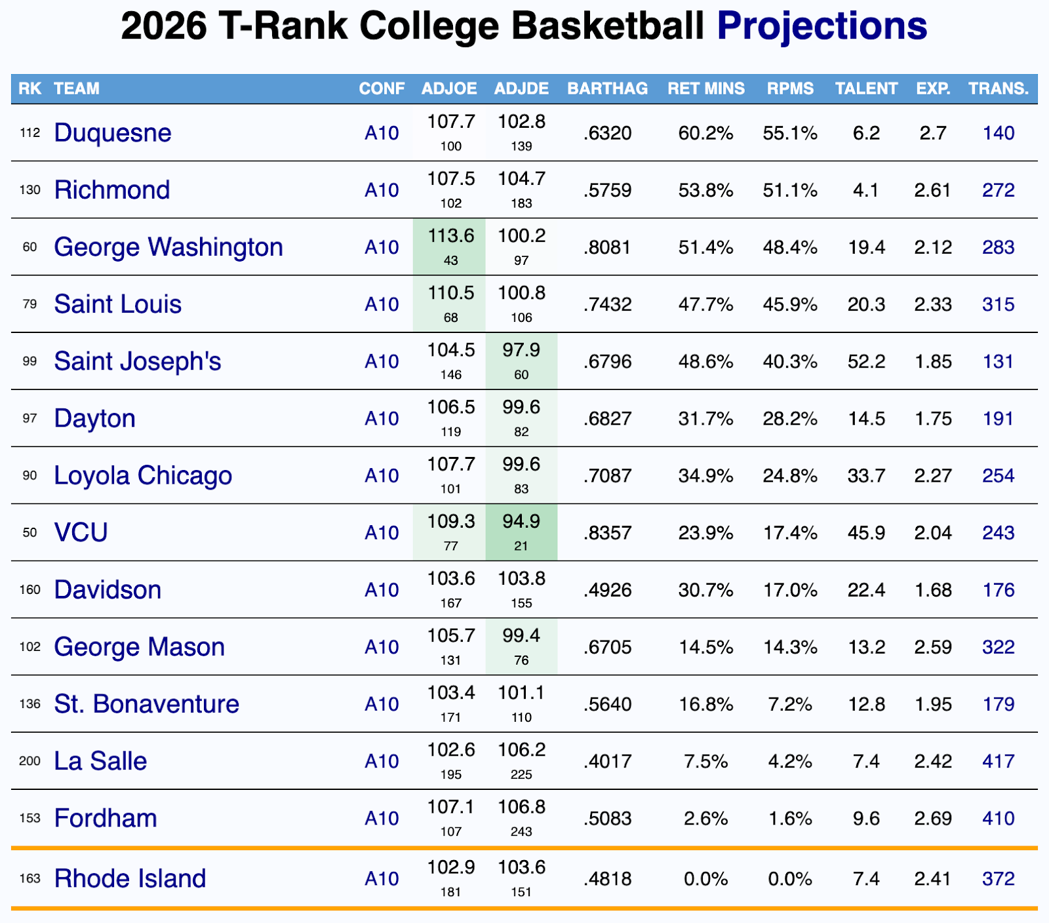Open the George Washington team page

168,247
